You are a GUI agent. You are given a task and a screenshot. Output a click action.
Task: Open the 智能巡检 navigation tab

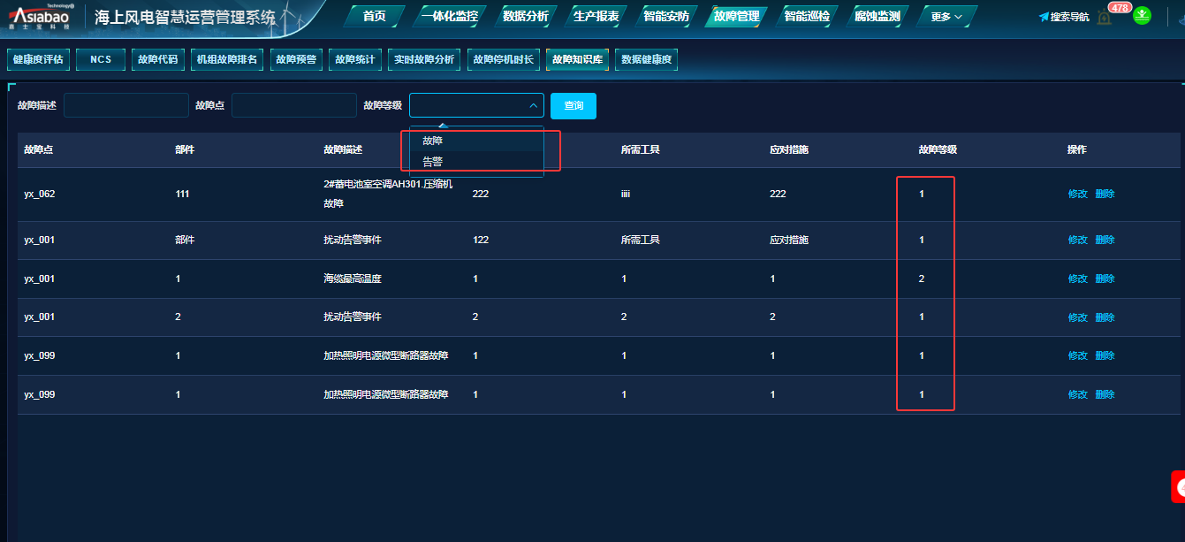[807, 17]
